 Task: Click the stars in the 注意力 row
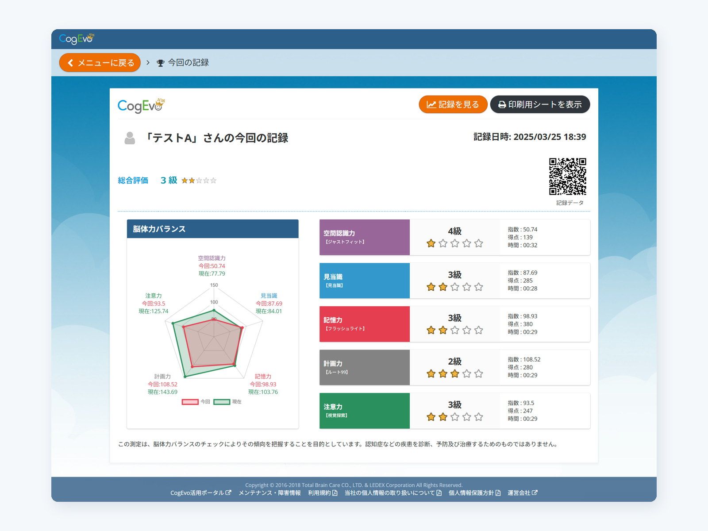454,417
